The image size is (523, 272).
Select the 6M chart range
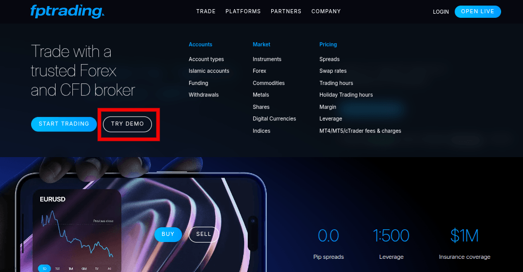[84, 268]
